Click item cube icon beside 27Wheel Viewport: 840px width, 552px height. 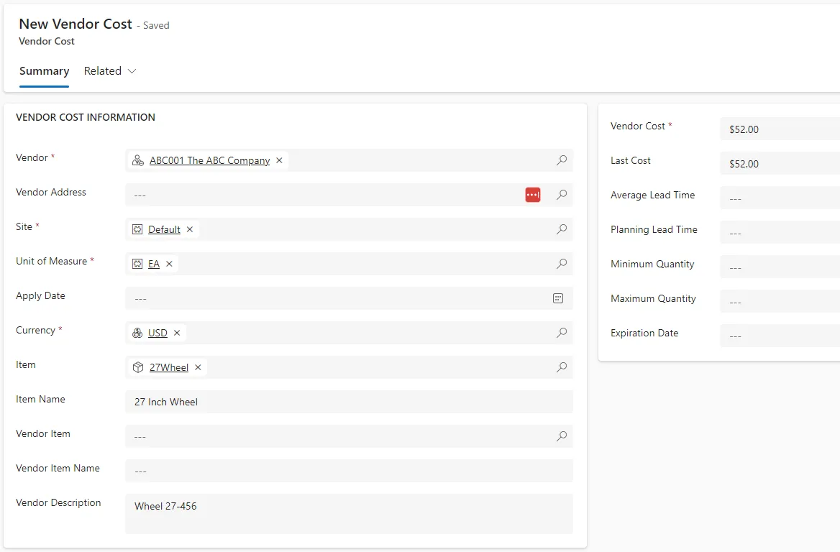coord(138,367)
